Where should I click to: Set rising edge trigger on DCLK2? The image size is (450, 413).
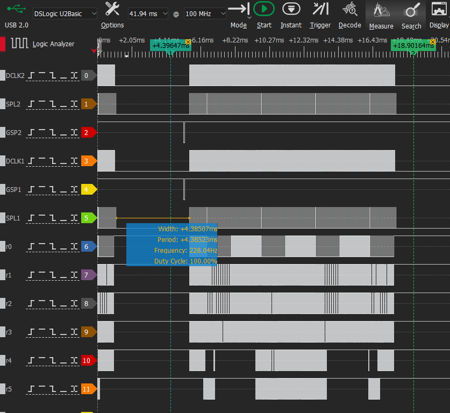coord(32,76)
